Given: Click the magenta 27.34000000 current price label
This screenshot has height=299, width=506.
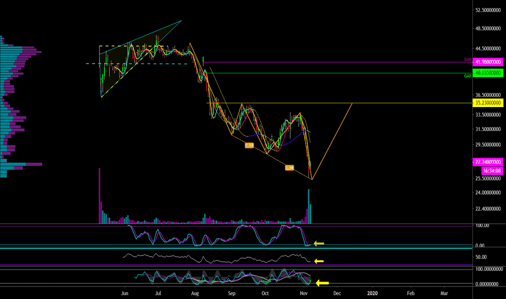Looking at the screenshot, I should [x=488, y=161].
